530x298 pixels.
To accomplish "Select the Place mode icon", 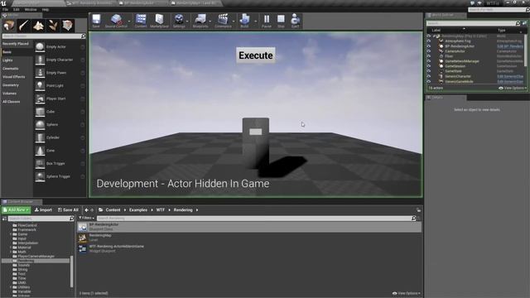I will pos(9,26).
